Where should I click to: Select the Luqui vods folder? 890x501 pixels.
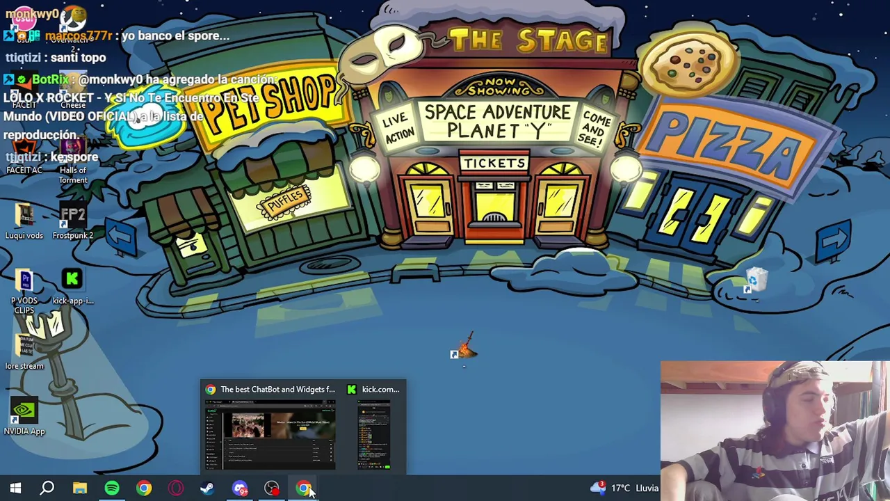[24, 221]
